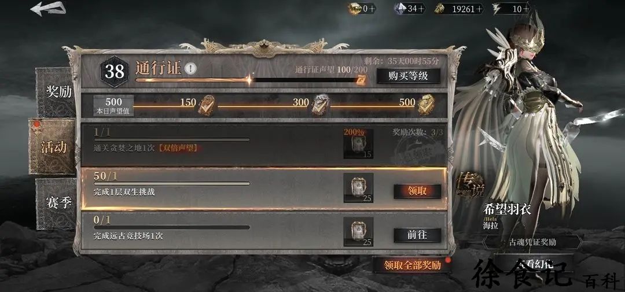Select the 活动 tab
The width and height of the screenshot is (625, 292).
point(53,147)
